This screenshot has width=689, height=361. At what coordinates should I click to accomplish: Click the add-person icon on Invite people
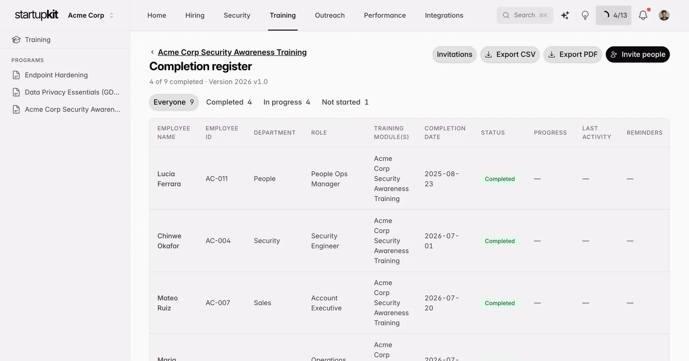(614, 54)
